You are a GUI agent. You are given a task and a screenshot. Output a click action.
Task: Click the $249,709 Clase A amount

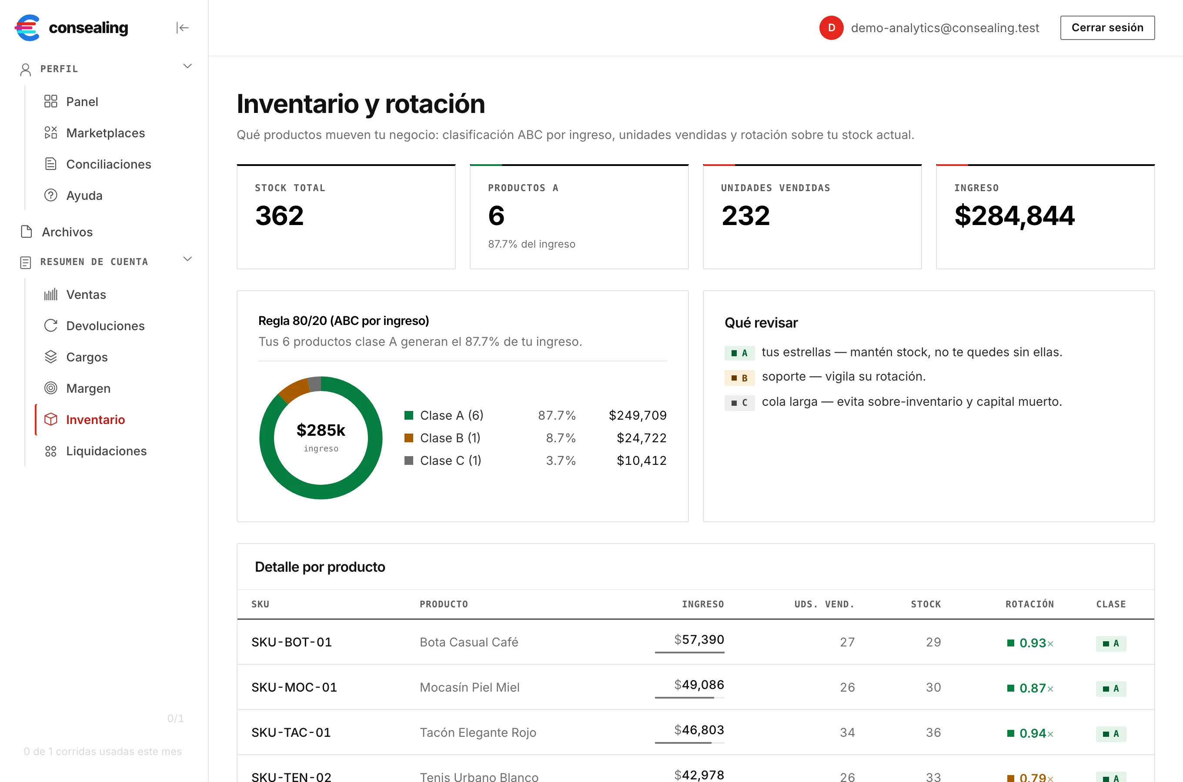638,415
